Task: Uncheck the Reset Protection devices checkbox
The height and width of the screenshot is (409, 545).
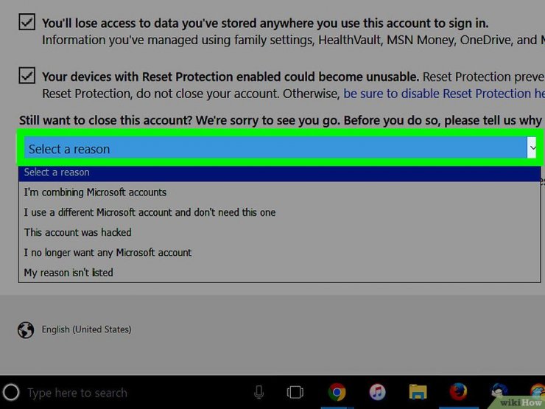Action: [27, 75]
